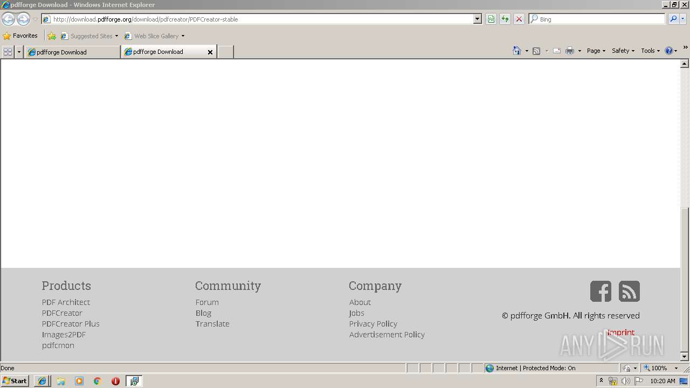The image size is (690, 388).
Task: Open a new blank tab
Action: point(225,52)
